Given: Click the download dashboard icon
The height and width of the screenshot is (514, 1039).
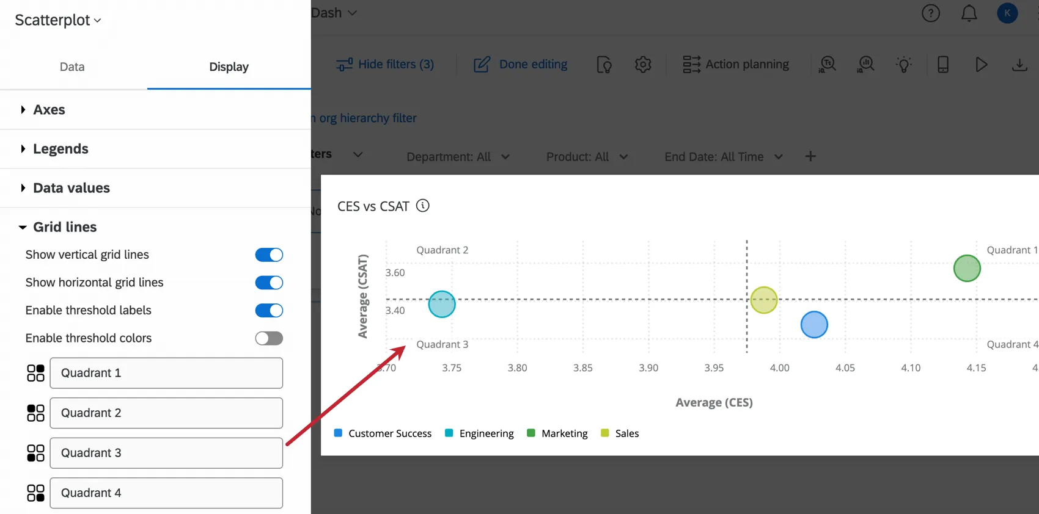Looking at the screenshot, I should (x=1019, y=64).
